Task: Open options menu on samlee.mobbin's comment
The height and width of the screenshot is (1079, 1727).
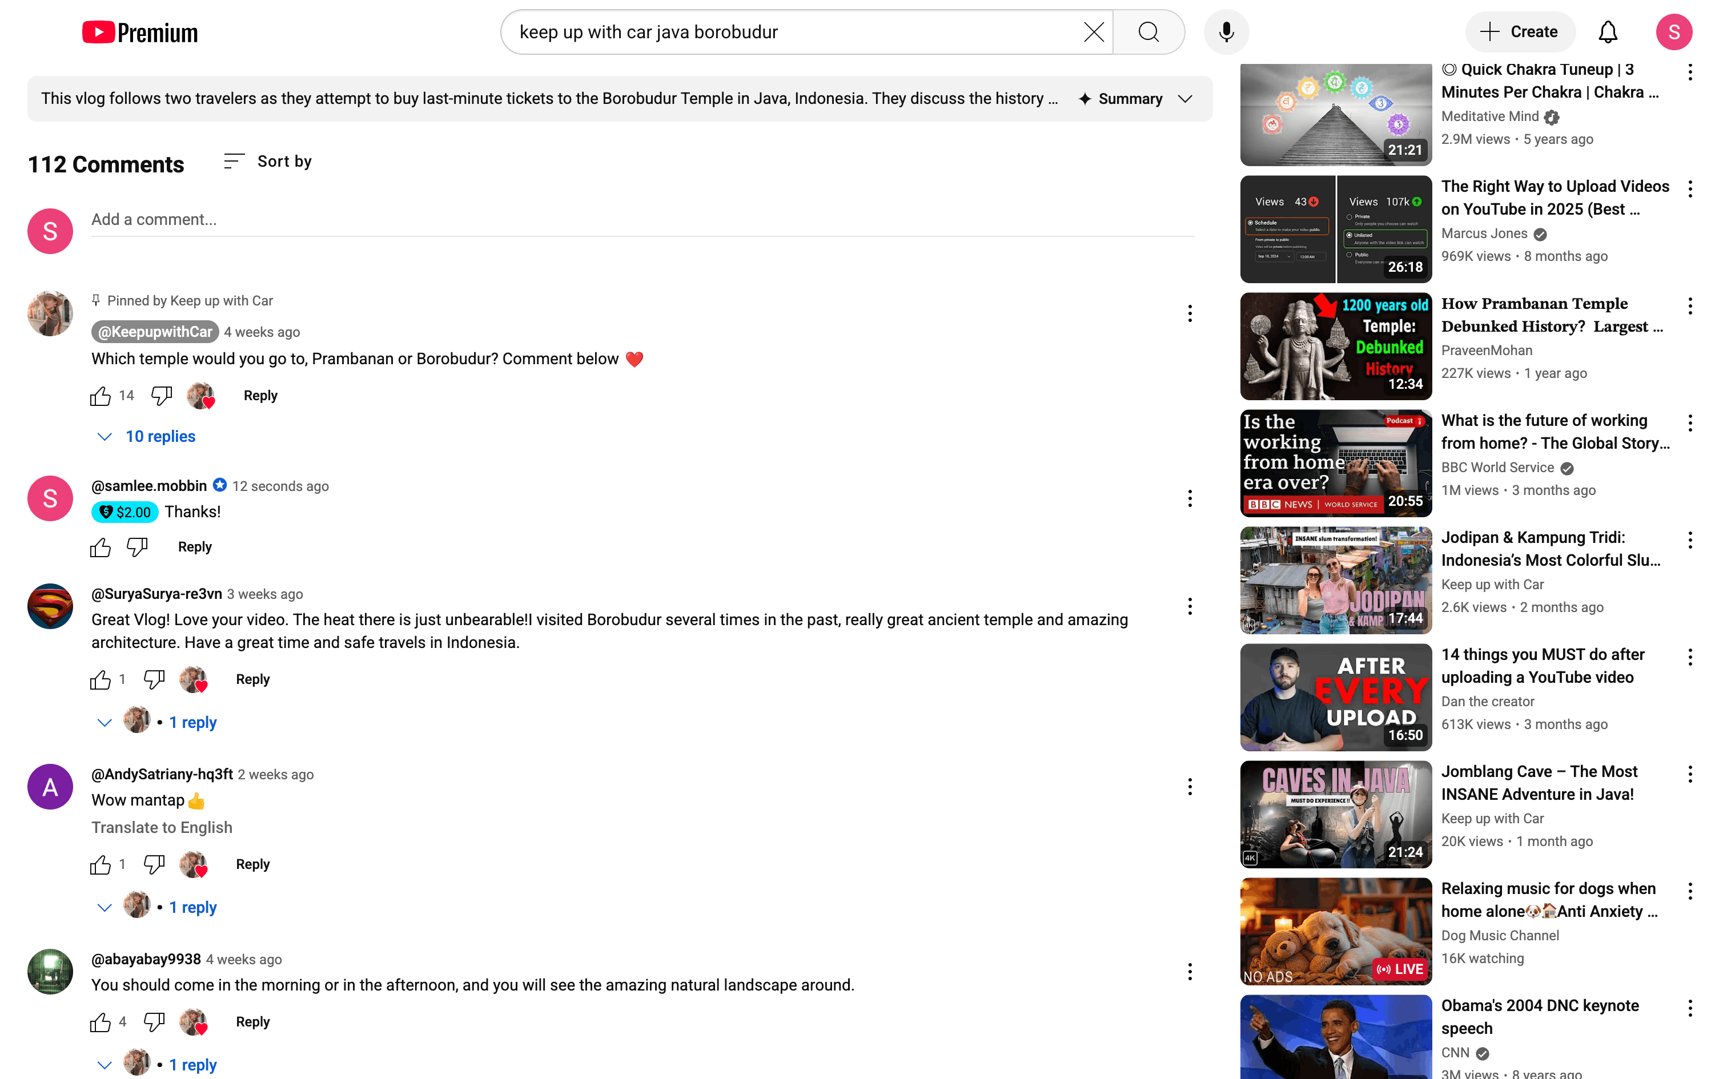Action: click(1190, 498)
